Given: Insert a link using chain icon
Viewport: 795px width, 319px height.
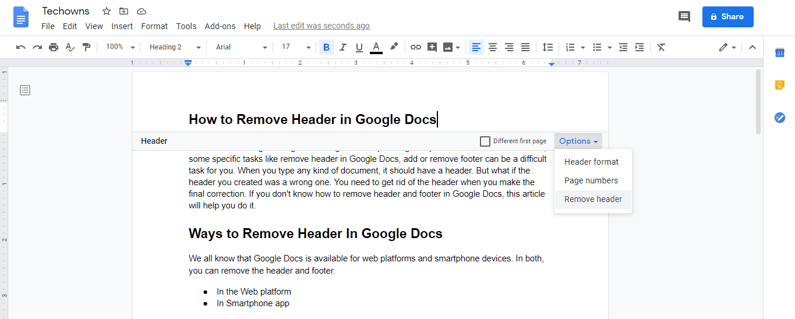Looking at the screenshot, I should click(x=415, y=47).
